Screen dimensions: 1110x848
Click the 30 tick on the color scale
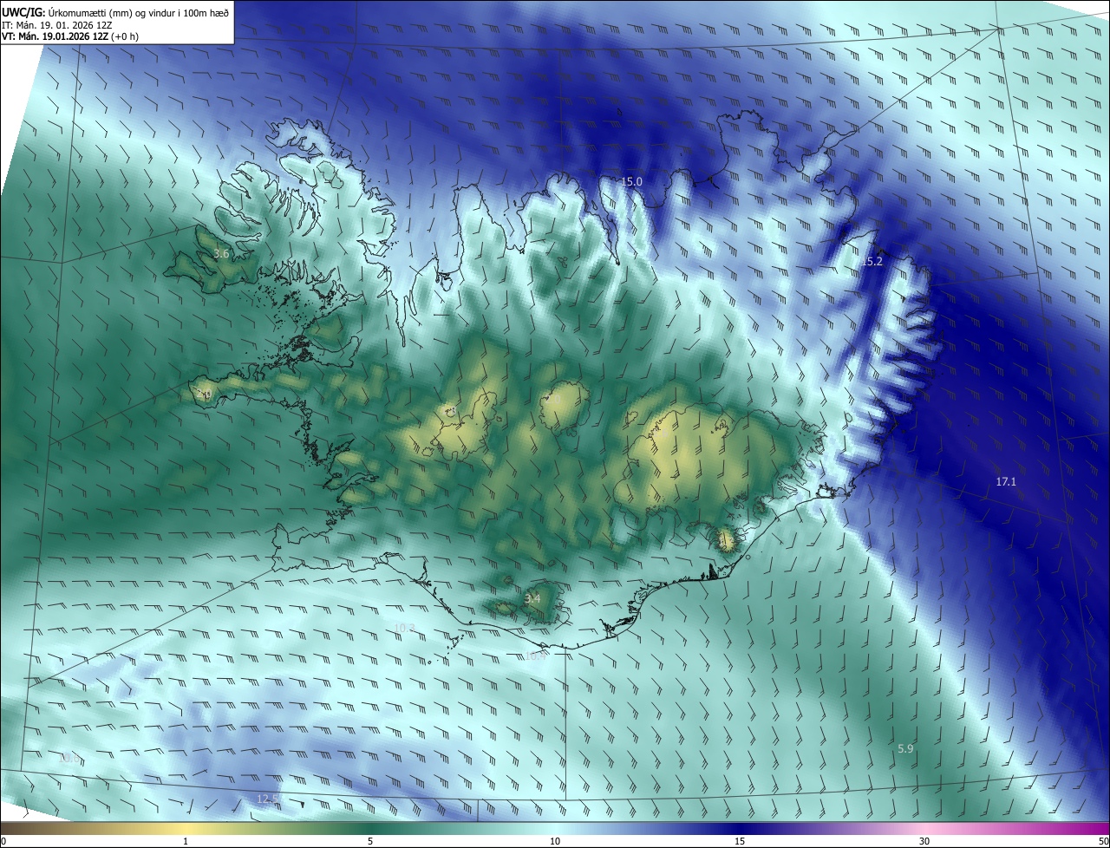(x=924, y=841)
